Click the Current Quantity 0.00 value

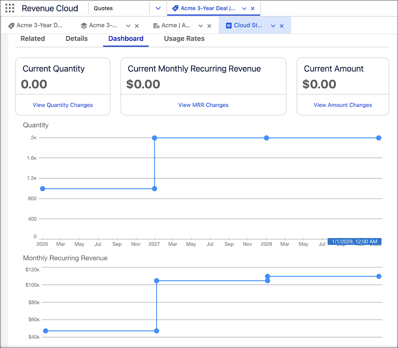(x=34, y=84)
